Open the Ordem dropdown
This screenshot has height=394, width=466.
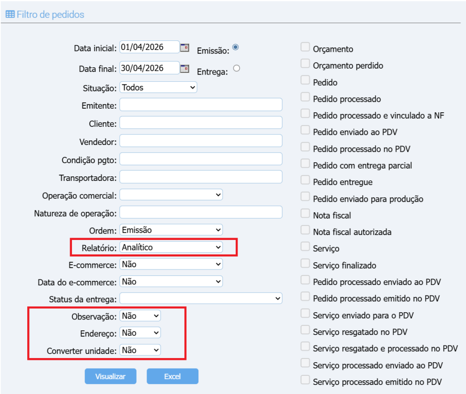click(x=171, y=229)
